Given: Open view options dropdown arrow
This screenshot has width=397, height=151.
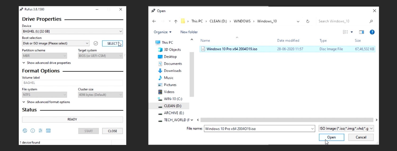Looking at the screenshot, I should (x=352, y=32).
